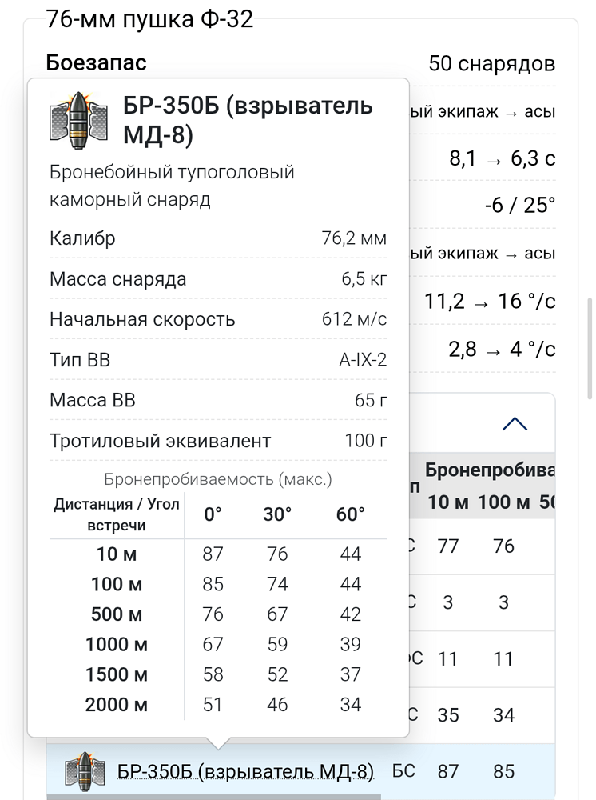Select the shell row showing penetration 11 and 11
This screenshot has height=800, width=596.
[482, 658]
